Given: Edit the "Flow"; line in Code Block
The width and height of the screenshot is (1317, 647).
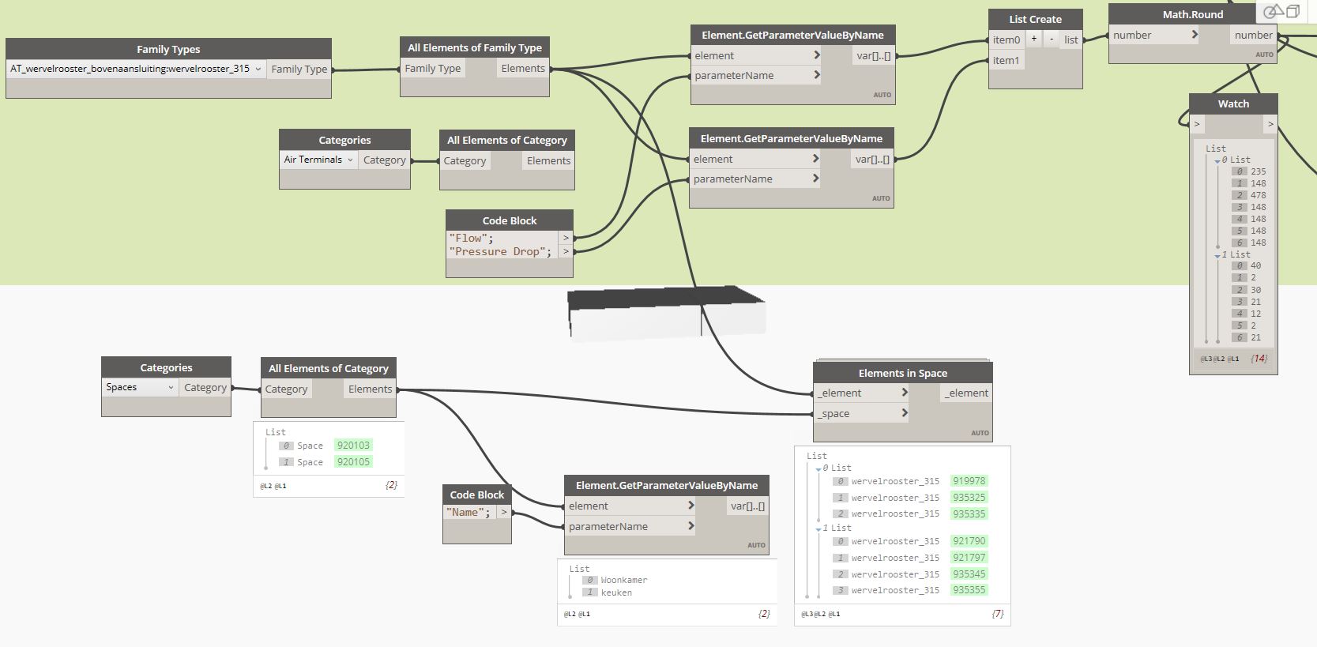Looking at the screenshot, I should [472, 238].
